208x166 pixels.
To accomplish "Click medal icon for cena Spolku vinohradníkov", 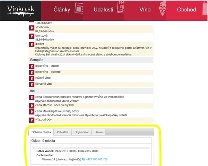I will (32, 98).
